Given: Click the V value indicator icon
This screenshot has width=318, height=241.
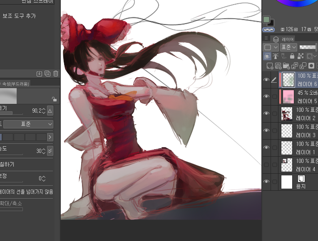Looking at the screenshot, I should pyautogui.click(x=309, y=30).
